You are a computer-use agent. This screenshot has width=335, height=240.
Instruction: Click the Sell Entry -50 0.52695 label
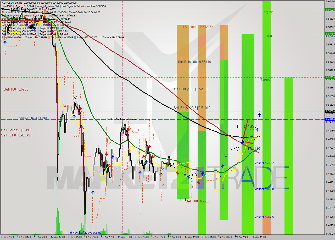coord(191,89)
